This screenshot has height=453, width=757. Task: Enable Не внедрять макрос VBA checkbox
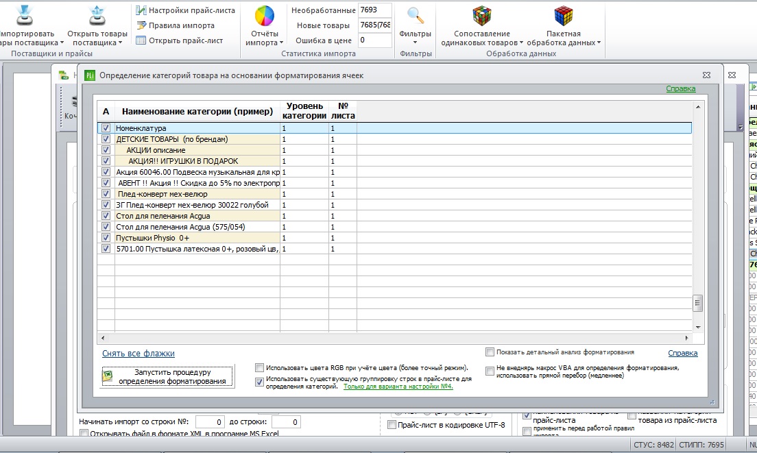click(490, 371)
